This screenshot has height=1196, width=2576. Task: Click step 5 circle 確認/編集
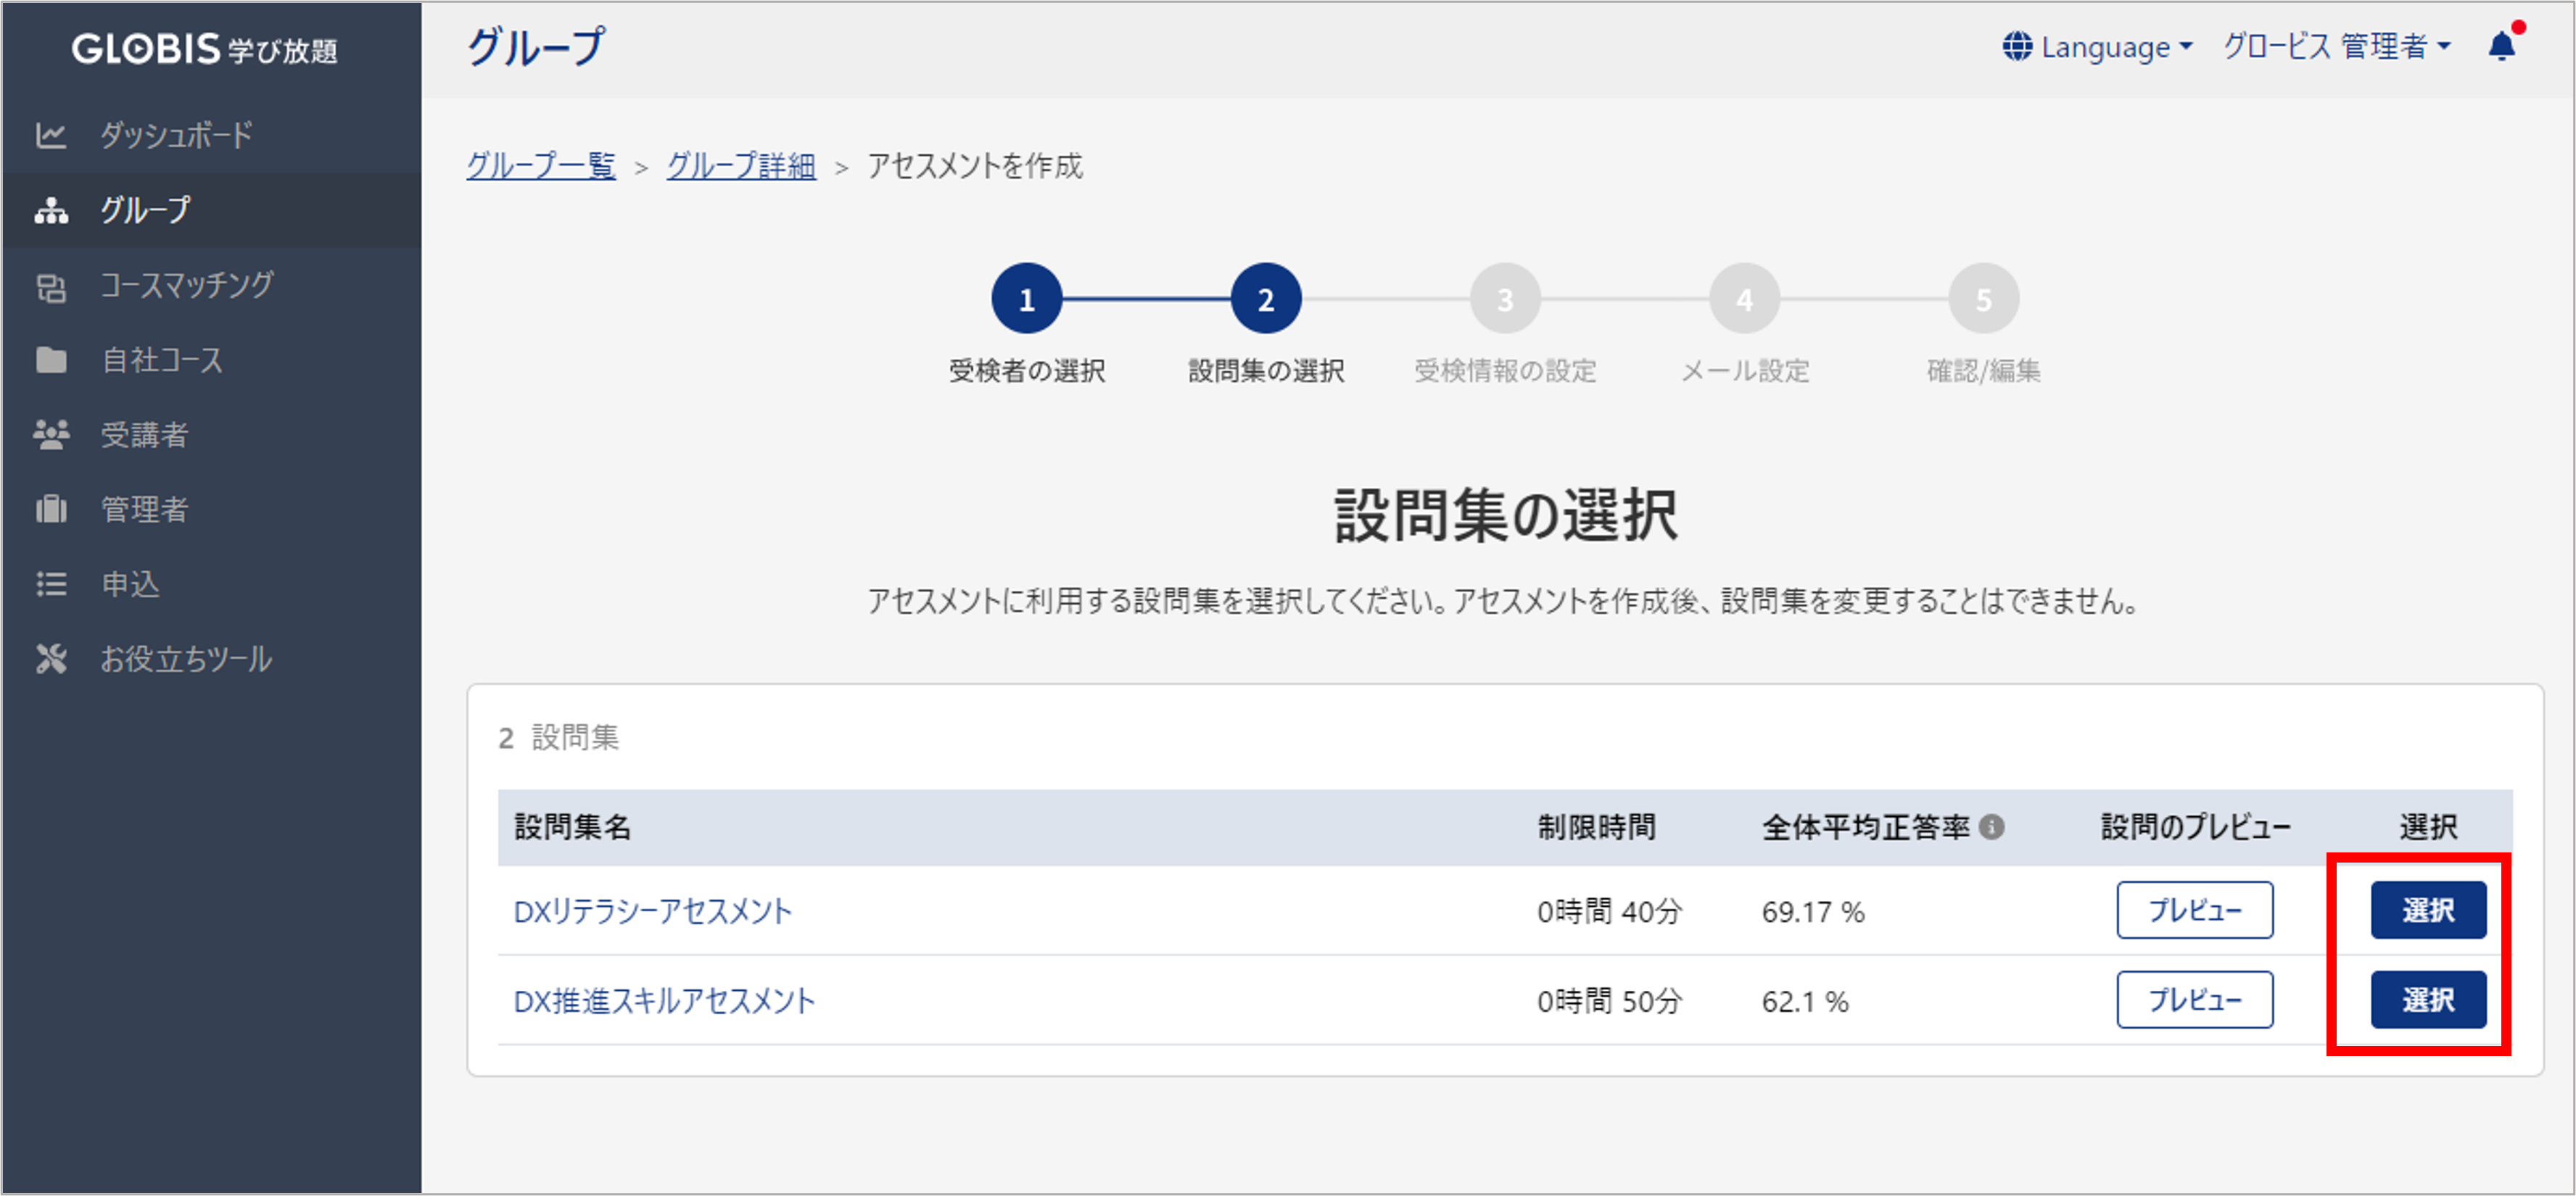tap(1984, 299)
